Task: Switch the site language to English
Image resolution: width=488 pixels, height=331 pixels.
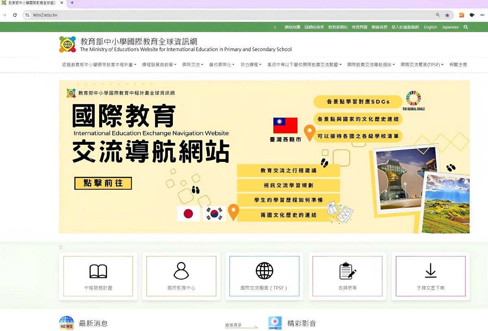Action: (x=430, y=27)
